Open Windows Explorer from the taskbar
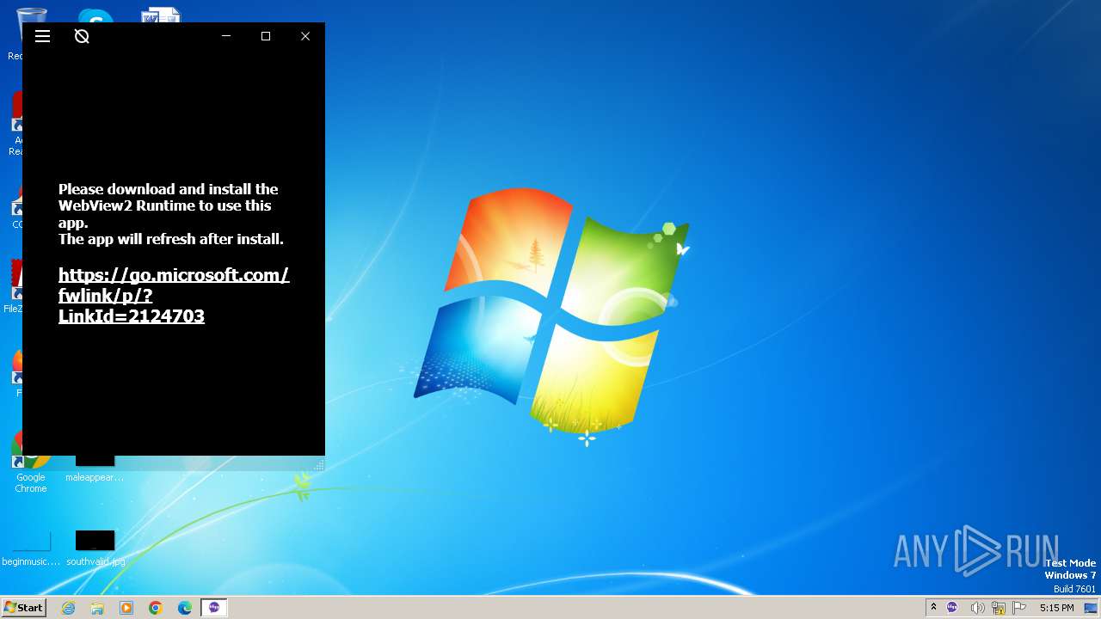 [97, 608]
